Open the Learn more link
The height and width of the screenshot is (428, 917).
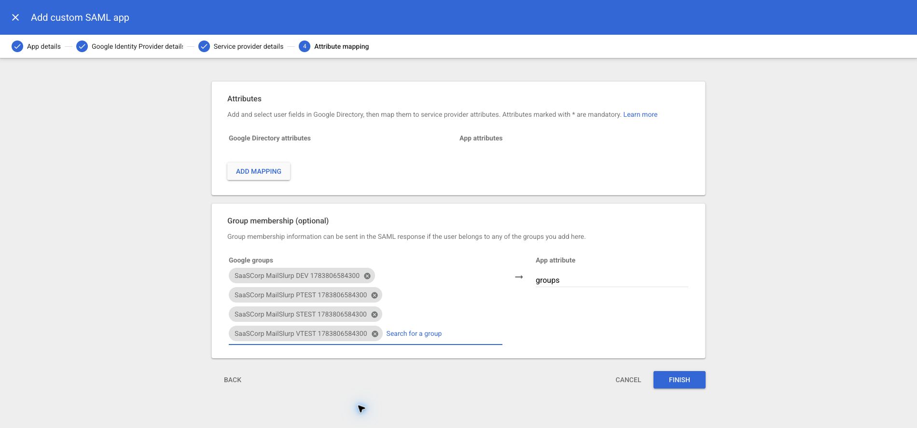[x=640, y=114]
